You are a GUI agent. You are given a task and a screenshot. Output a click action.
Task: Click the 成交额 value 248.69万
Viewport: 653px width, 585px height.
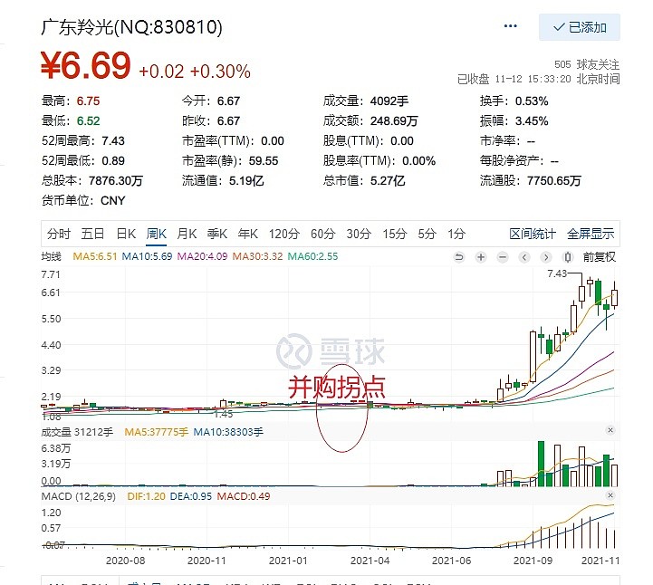pos(394,121)
